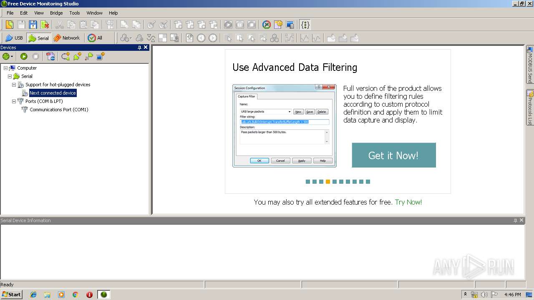Click the triangles zigzag icon

click(x=151, y=38)
